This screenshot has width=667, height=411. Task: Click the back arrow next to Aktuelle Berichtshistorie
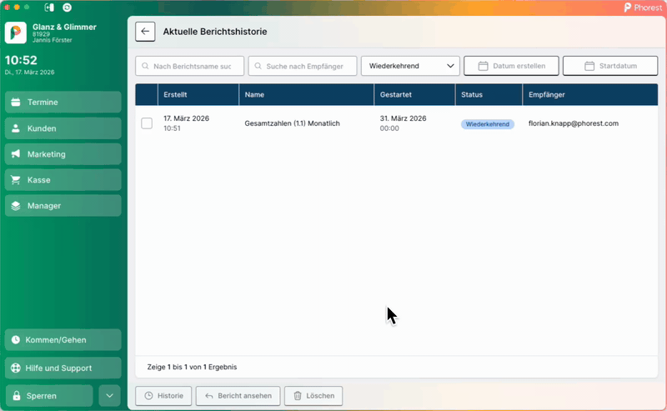(146, 32)
